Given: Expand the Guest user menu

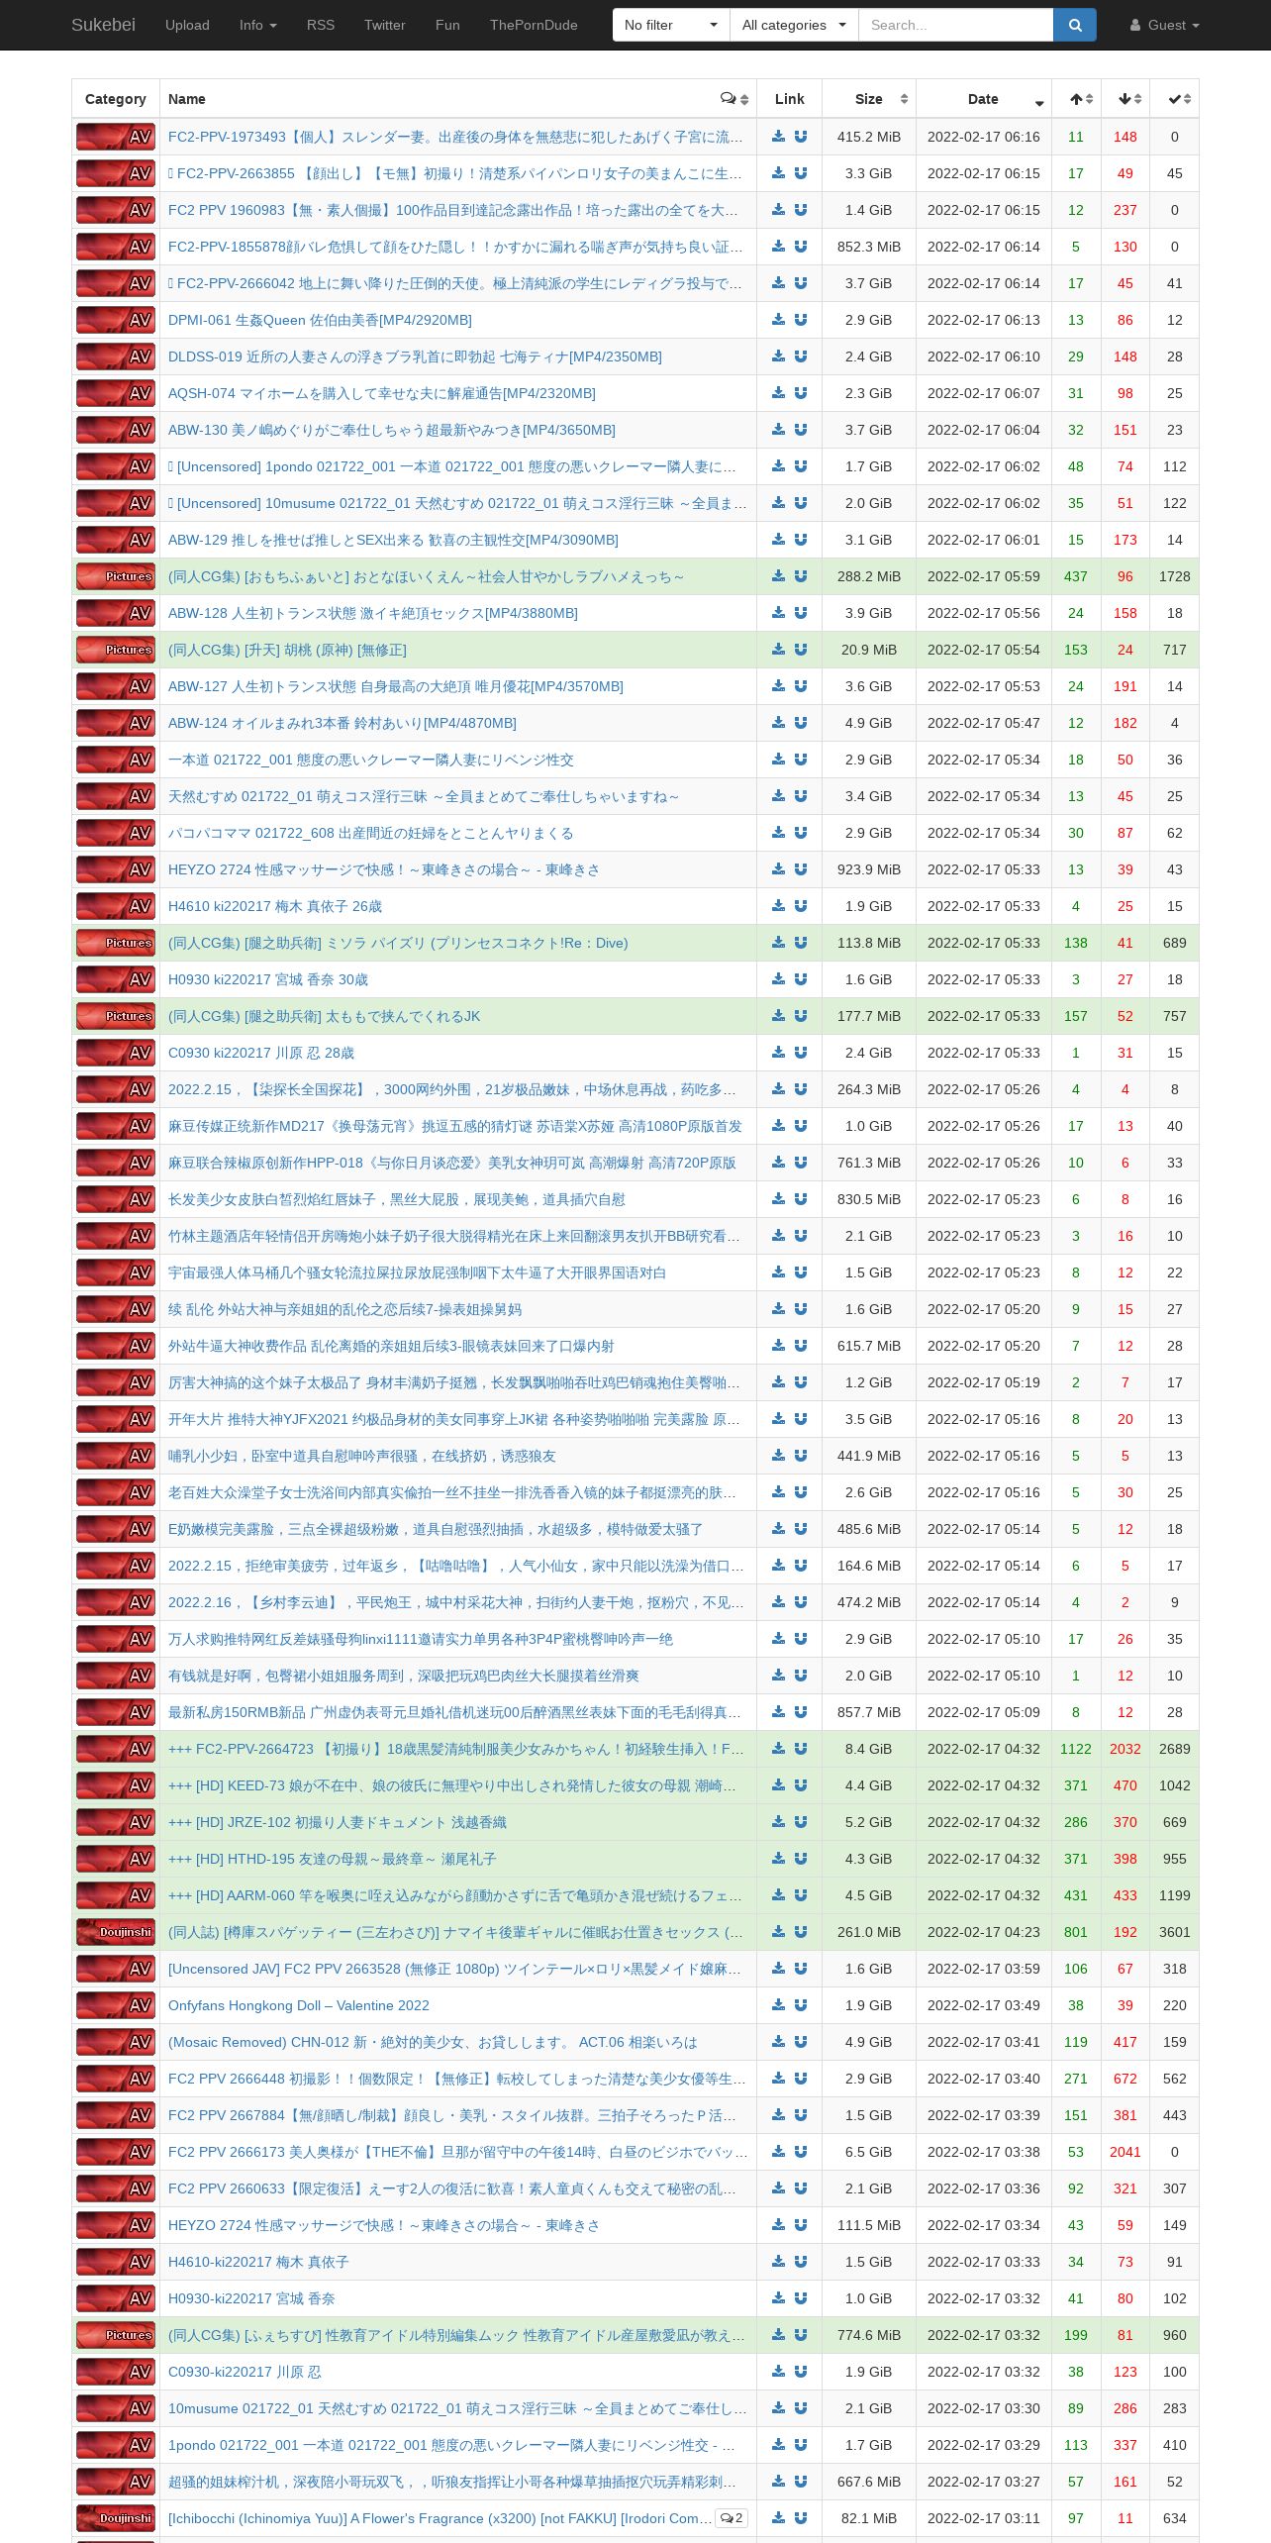Looking at the screenshot, I should click(x=1165, y=25).
